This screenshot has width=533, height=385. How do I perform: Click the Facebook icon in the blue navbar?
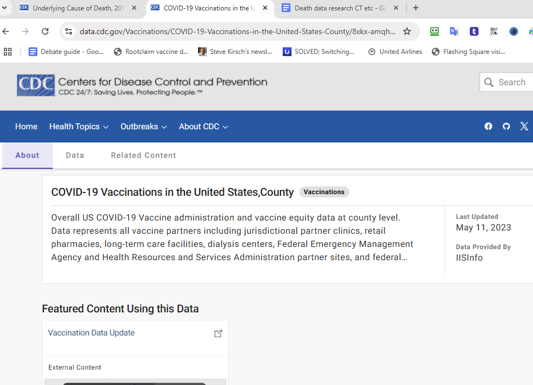(488, 127)
